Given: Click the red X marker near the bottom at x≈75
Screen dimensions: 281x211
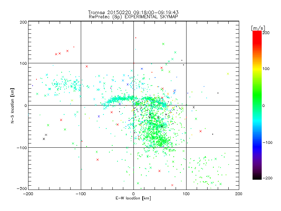Looking at the screenshot, I should (x=172, y=185).
